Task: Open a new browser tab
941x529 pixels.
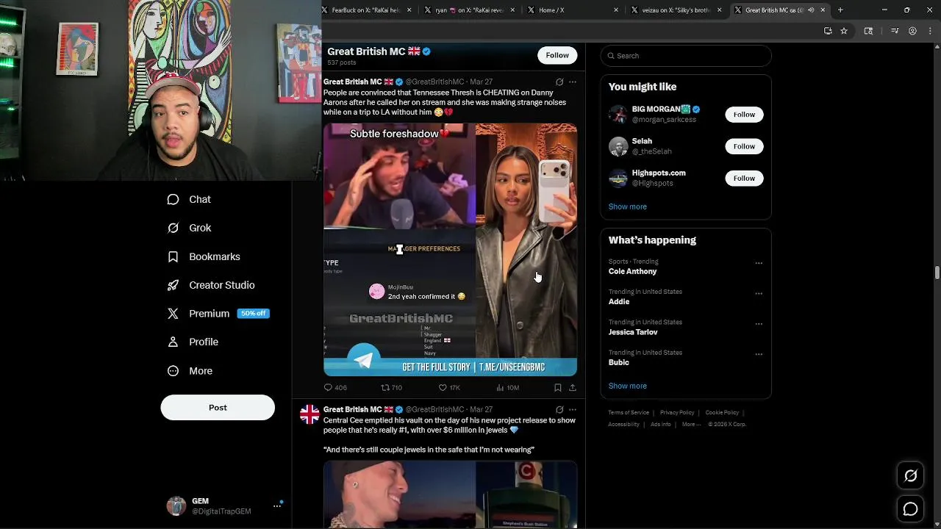Action: [840, 10]
